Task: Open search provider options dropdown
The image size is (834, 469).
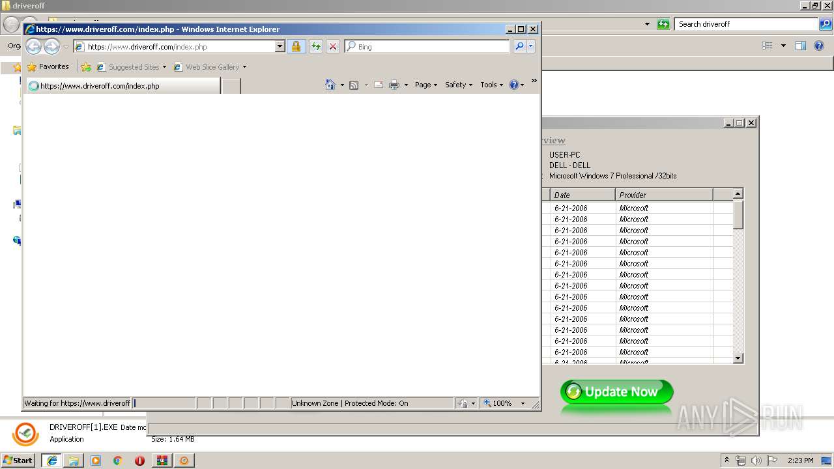Action: 531,47
